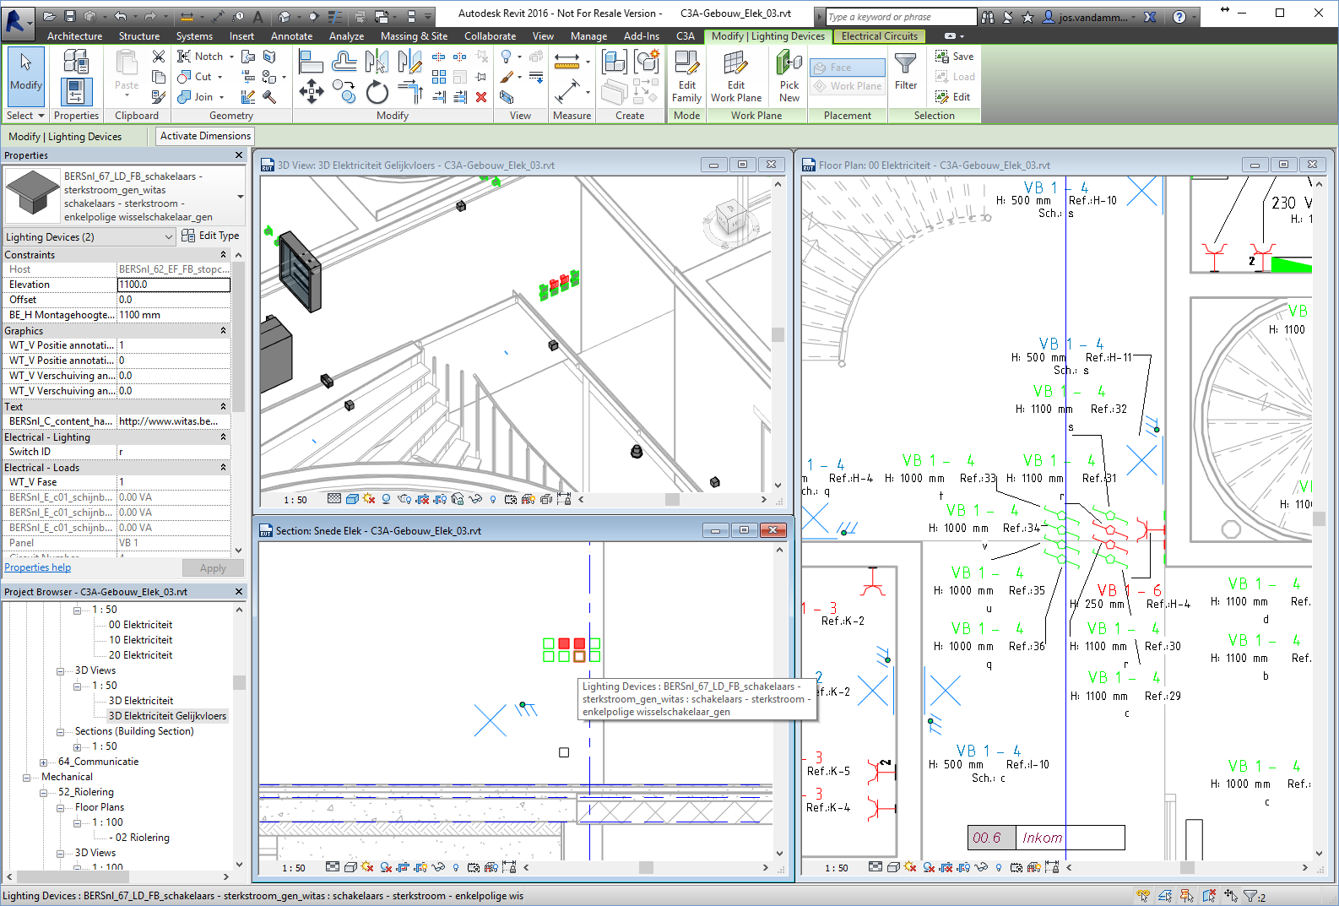Click the Offset tool icon
Screen dimensions: 1339x906
pyautogui.click(x=344, y=61)
